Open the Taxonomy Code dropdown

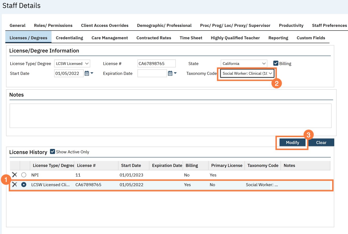tap(247, 73)
